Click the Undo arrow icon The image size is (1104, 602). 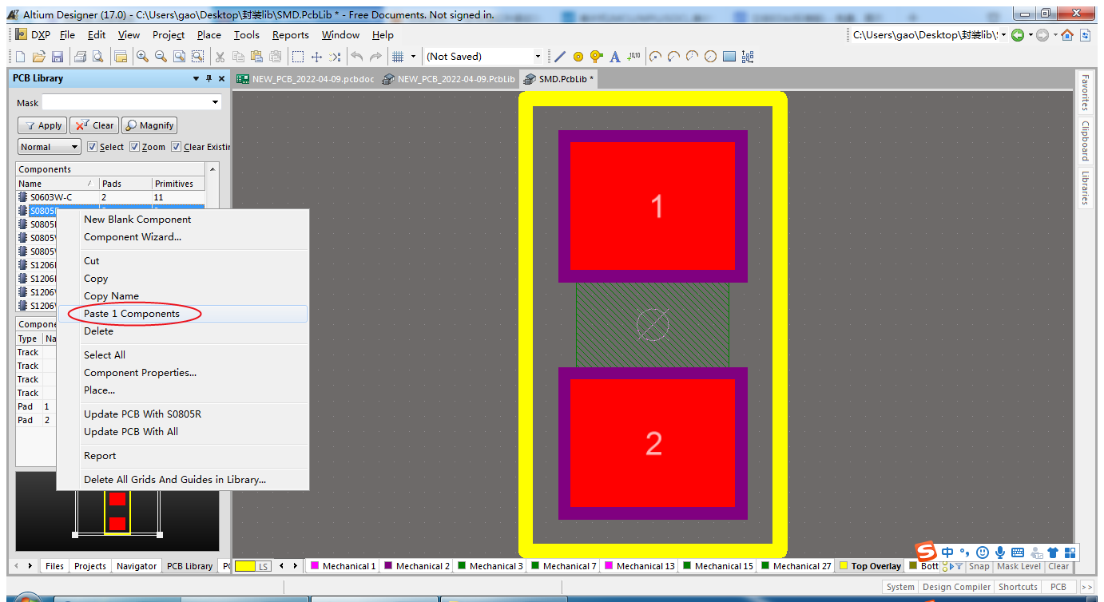[357, 57]
